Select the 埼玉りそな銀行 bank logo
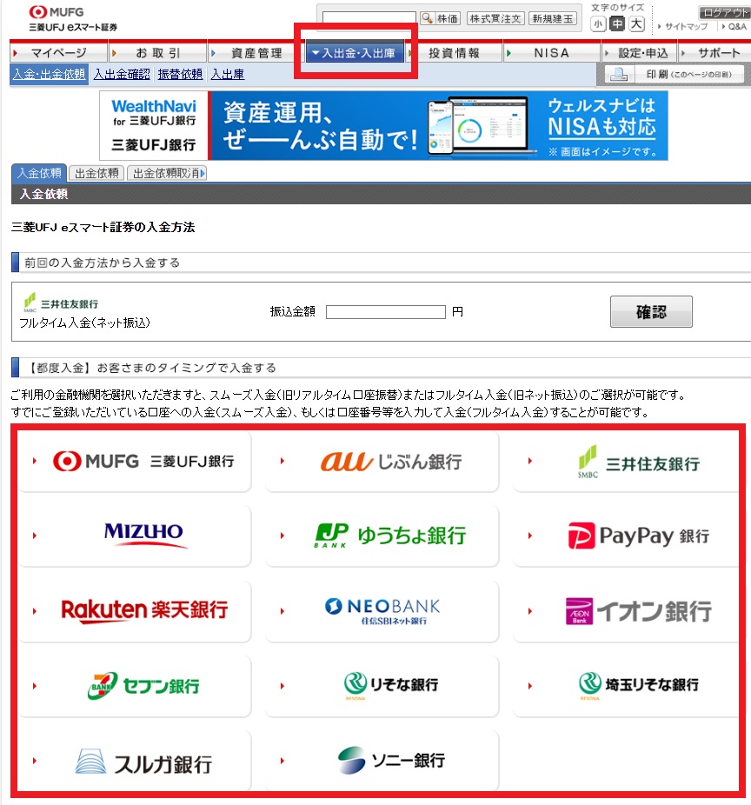Viewport: 751px width, 805px height. [x=639, y=685]
